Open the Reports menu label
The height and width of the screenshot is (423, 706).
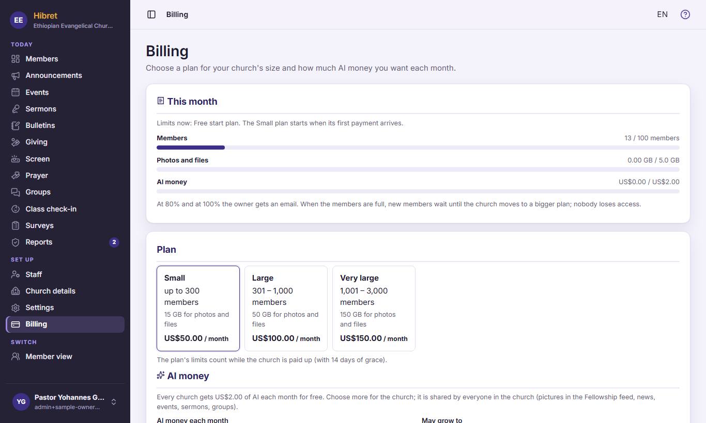(x=39, y=242)
